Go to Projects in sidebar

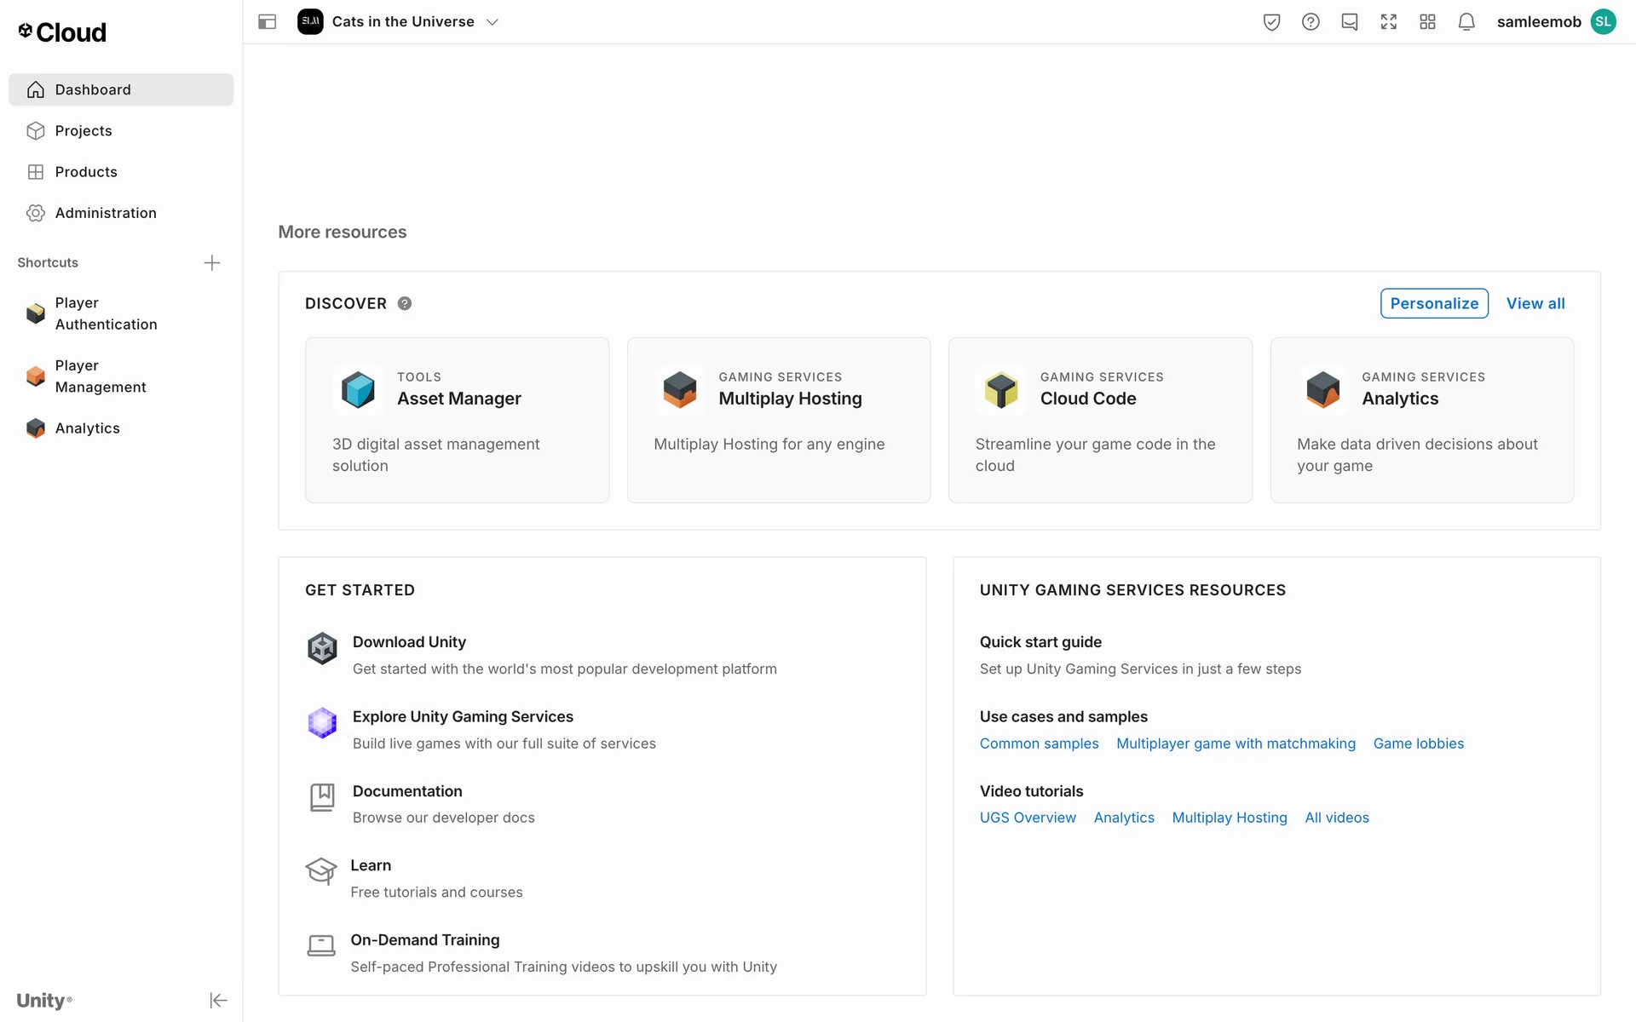pos(84,131)
